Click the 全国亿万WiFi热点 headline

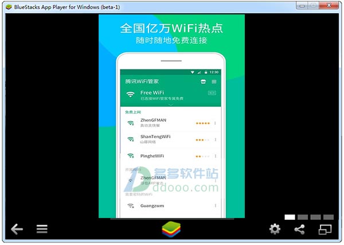click(x=171, y=28)
